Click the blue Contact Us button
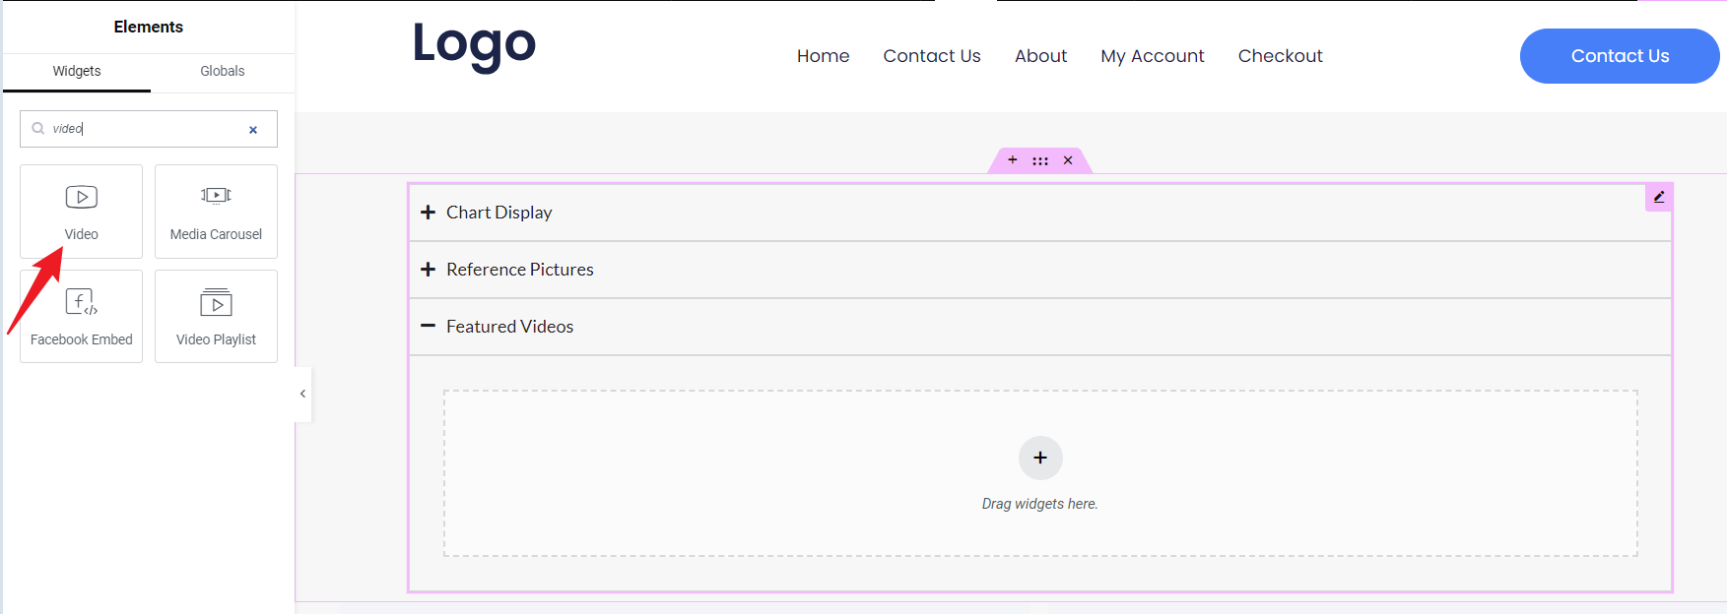This screenshot has width=1727, height=614. click(1620, 56)
